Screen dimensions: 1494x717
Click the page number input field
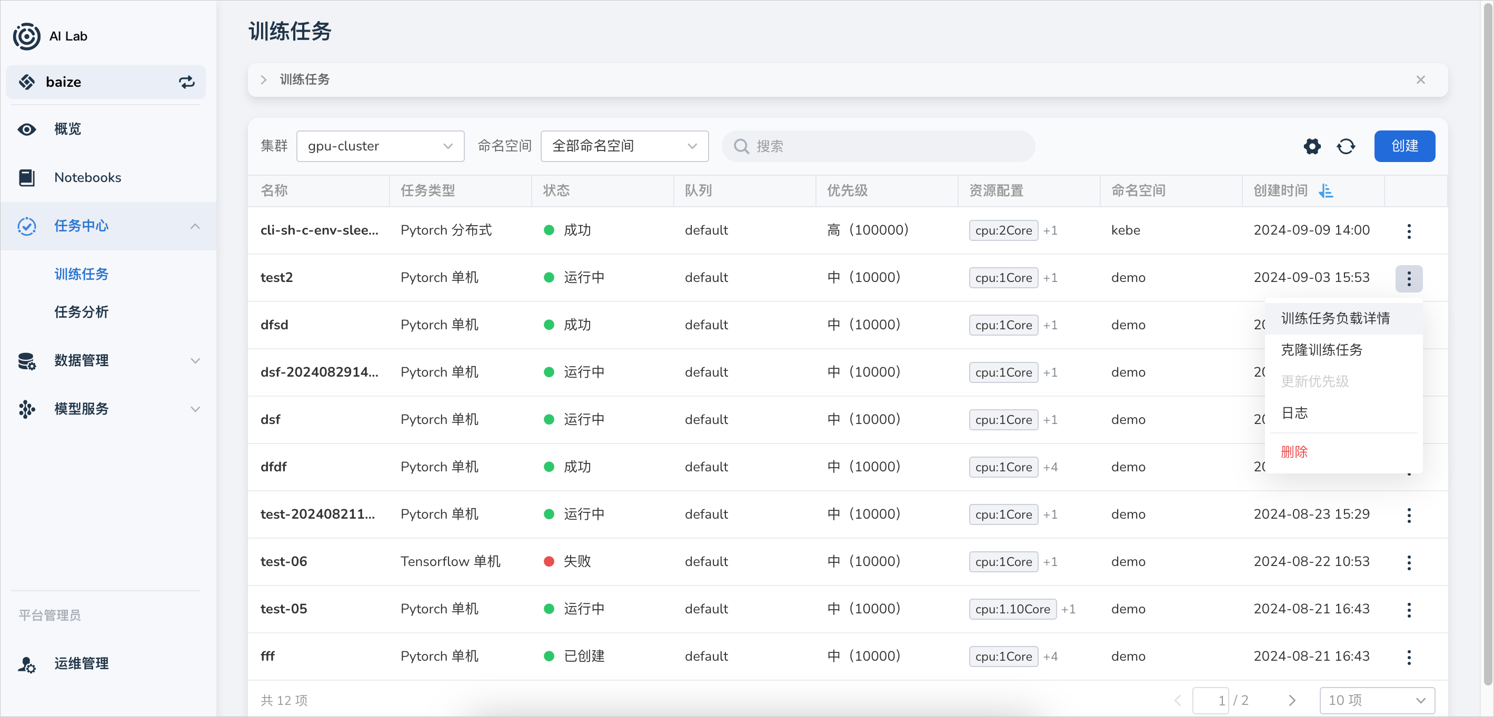(1210, 700)
